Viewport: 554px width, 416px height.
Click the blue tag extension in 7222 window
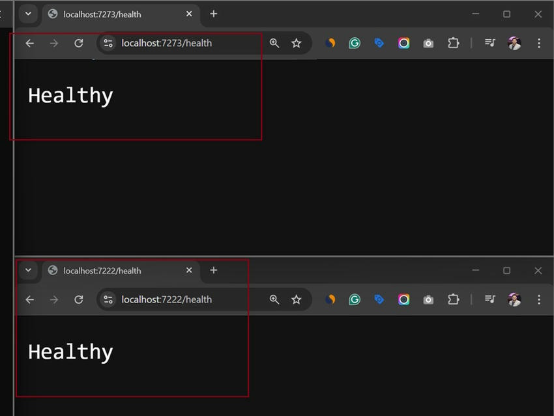(379, 299)
